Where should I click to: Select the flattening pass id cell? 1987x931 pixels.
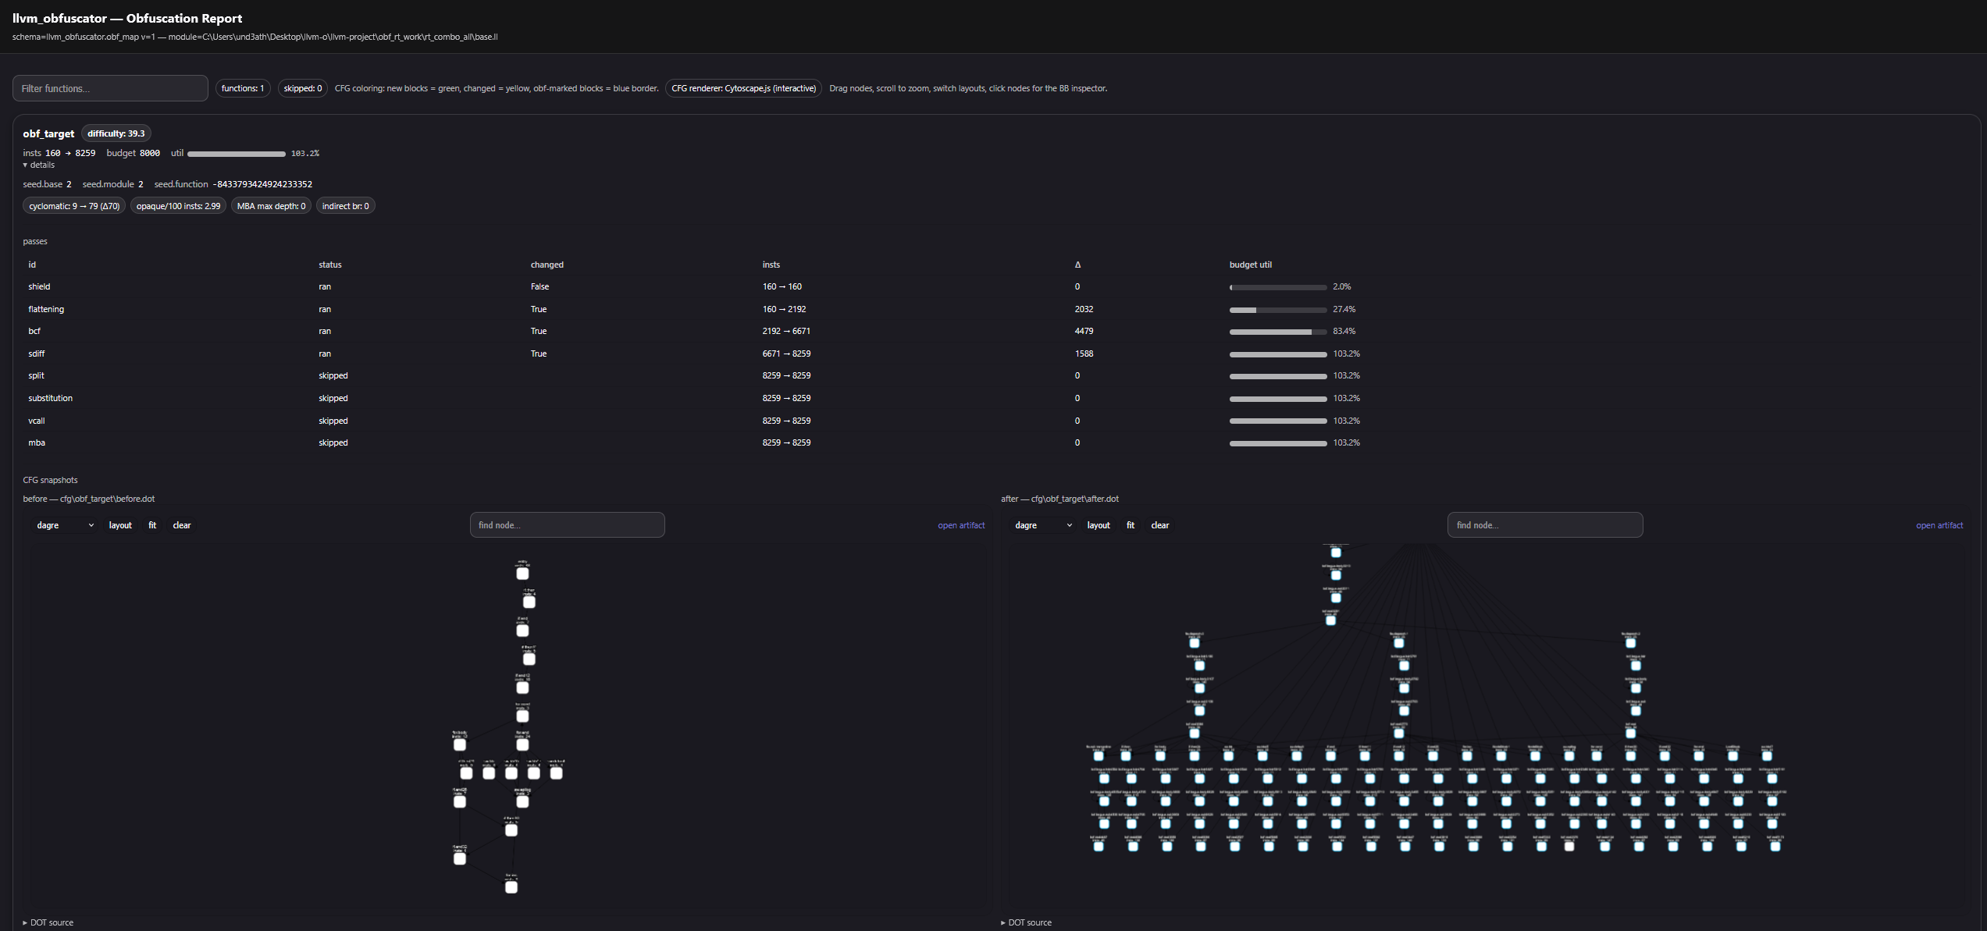46,309
